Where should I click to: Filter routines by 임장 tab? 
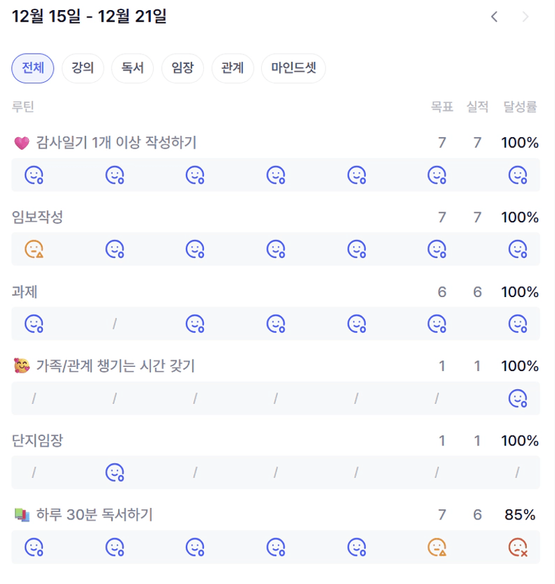(x=183, y=68)
